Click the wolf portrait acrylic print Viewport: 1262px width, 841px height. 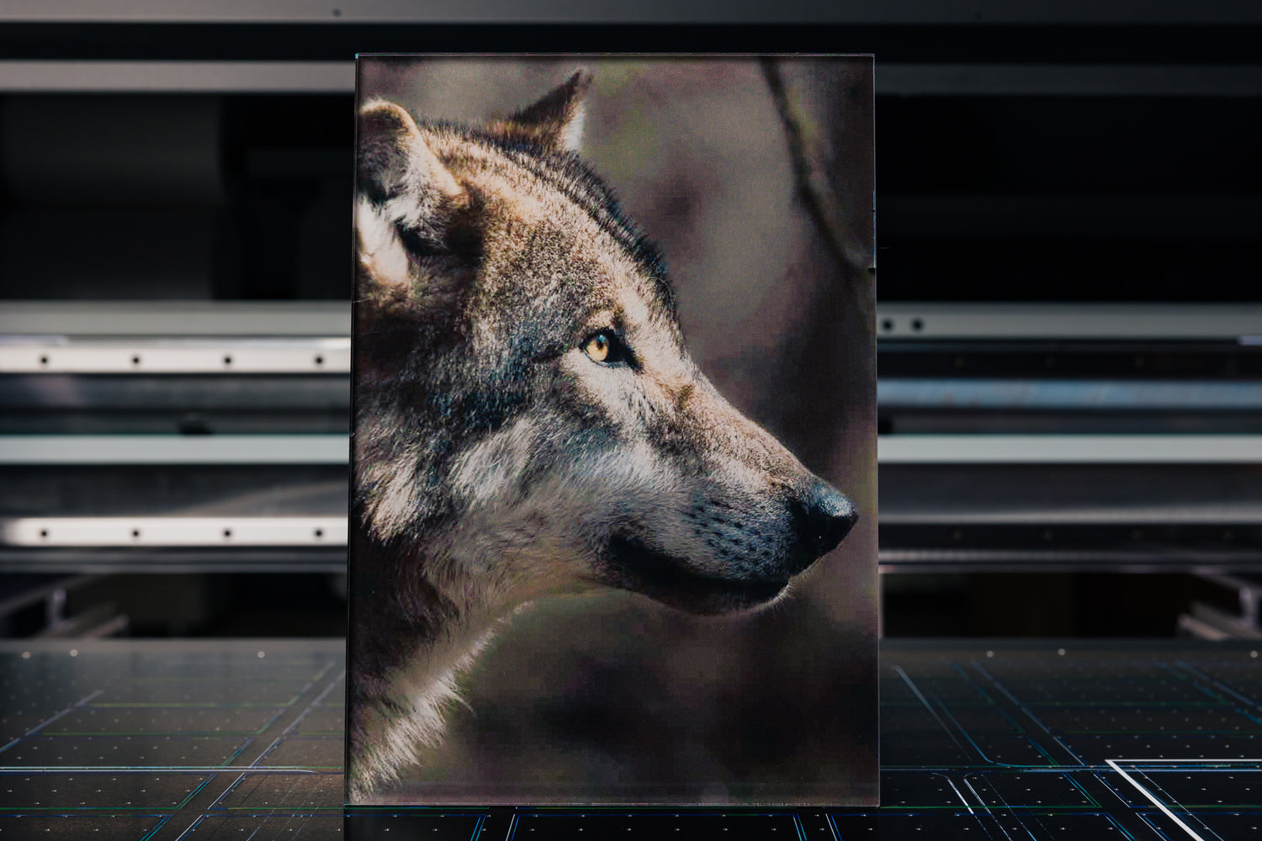coord(612,430)
